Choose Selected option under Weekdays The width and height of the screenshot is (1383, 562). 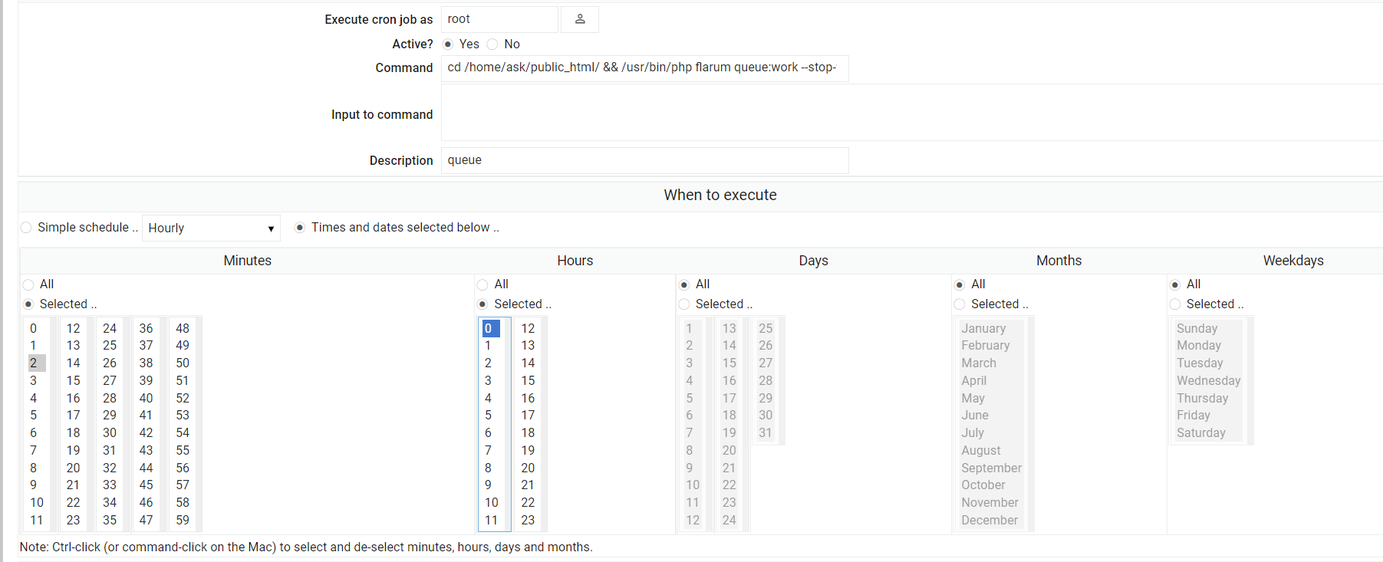click(x=1175, y=304)
